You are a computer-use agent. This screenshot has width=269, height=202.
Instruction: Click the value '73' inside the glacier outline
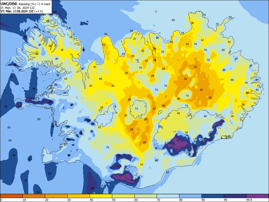[136, 109]
